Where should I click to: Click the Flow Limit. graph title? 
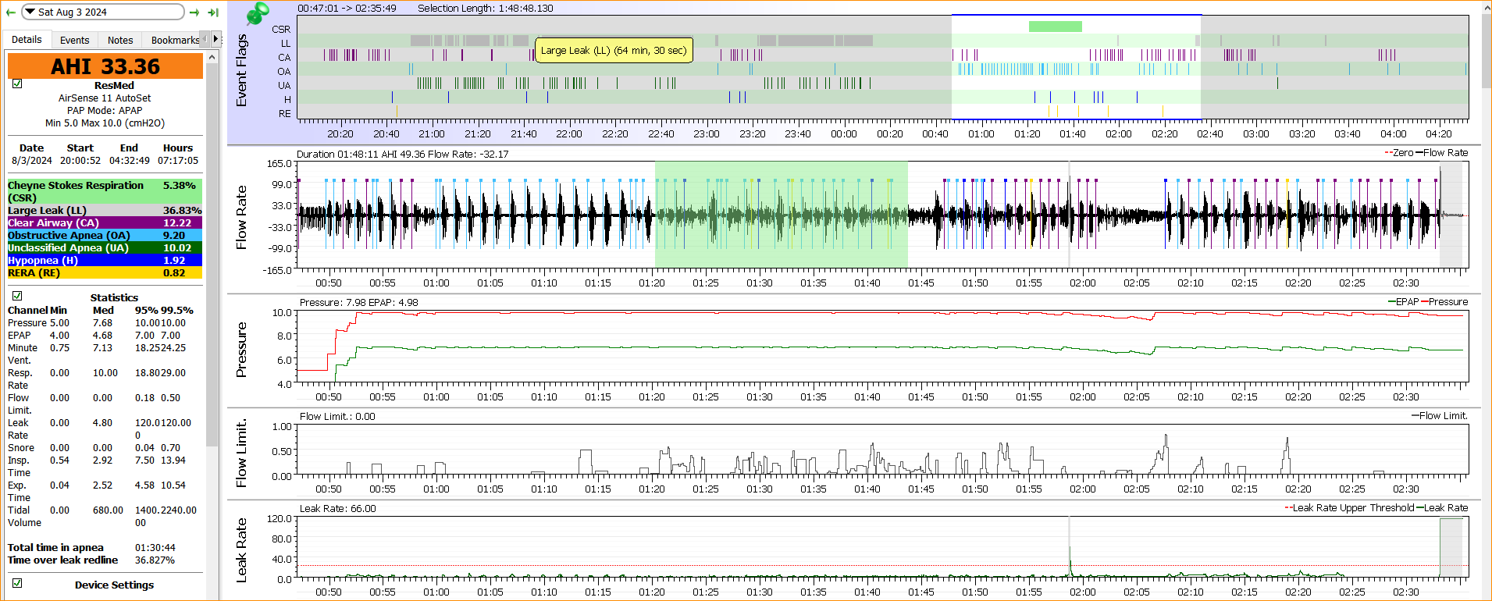[241, 453]
